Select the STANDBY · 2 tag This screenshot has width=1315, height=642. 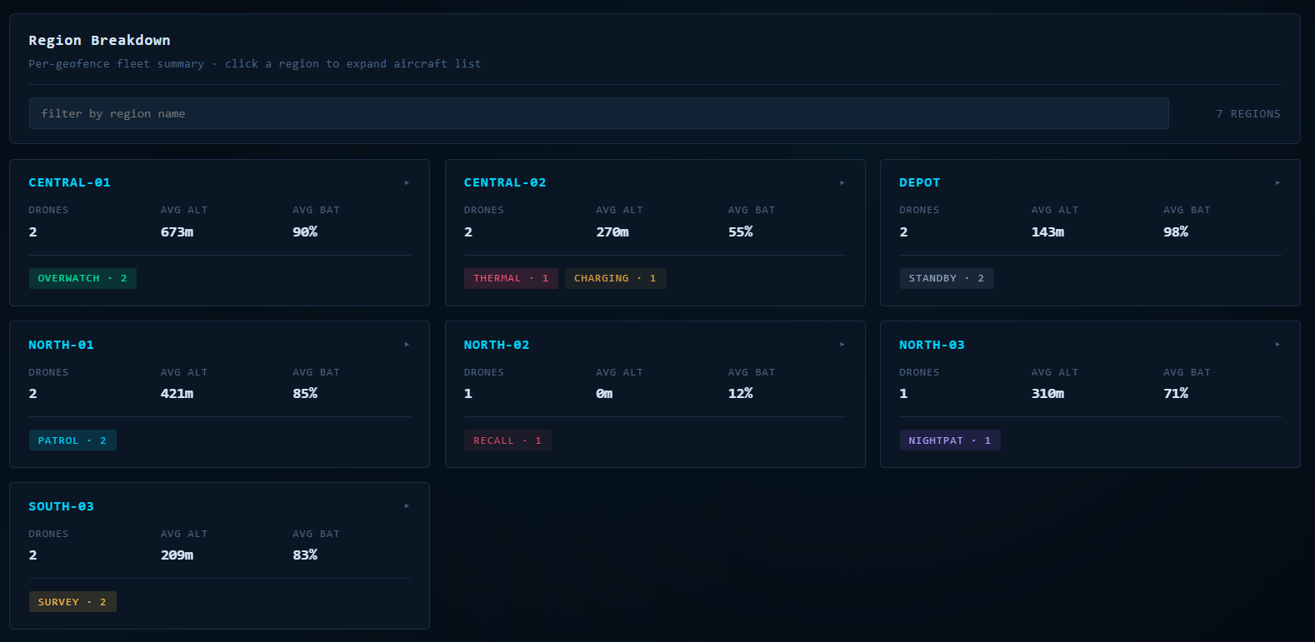[x=947, y=278]
